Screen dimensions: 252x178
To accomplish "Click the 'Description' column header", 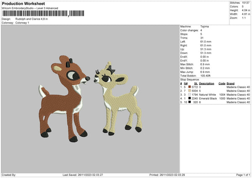I will pyautogui.click(x=207, y=84).
